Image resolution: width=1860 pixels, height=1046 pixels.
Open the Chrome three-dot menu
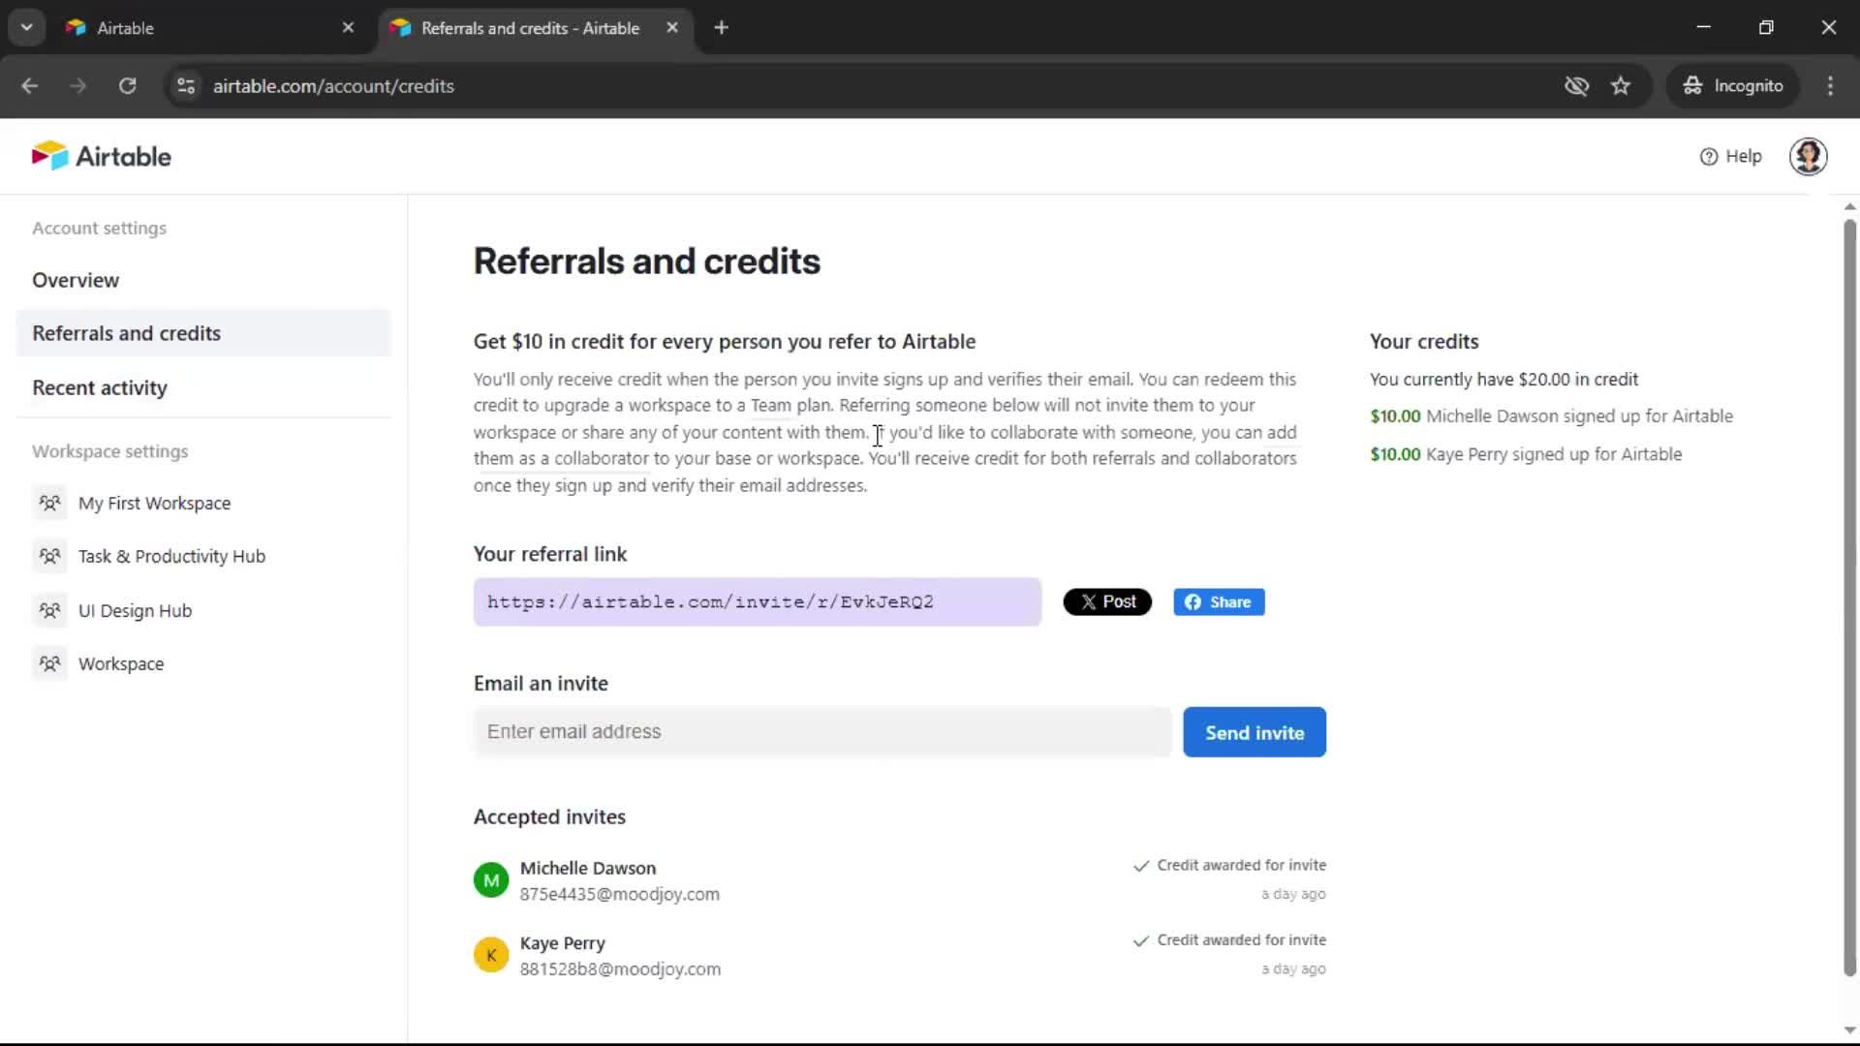point(1830,86)
